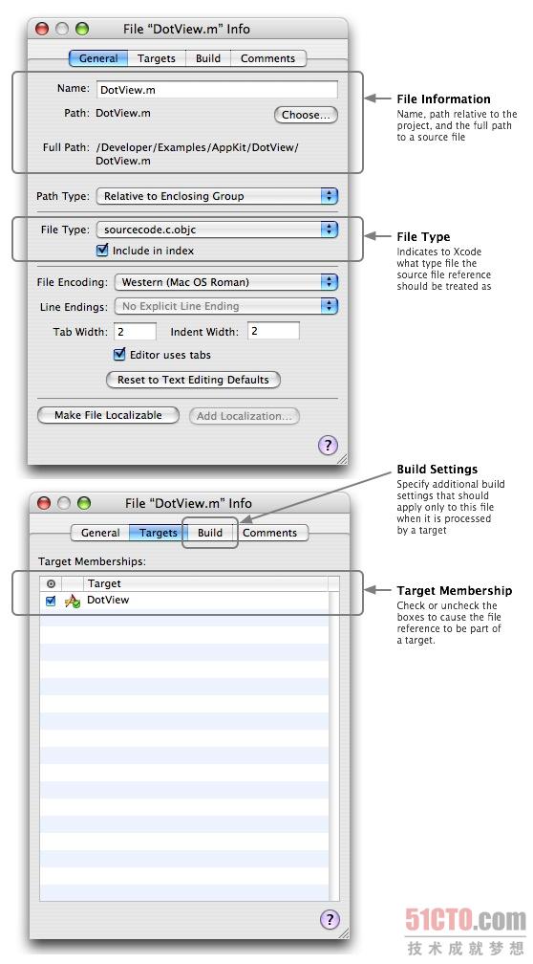Click the full path /Developer/Examples/AppKit/DotView/ text
533x964 pixels.
click(197, 147)
